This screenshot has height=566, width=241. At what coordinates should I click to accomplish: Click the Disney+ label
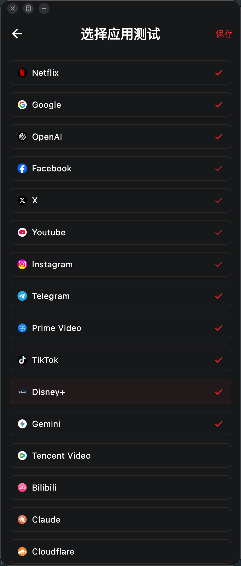49,392
